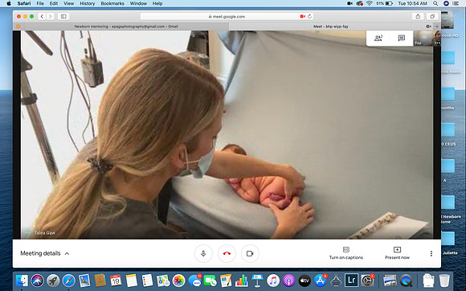
Task: Select the Meet - bhp-eiyp-fqy tab
Action: [x=330, y=27]
